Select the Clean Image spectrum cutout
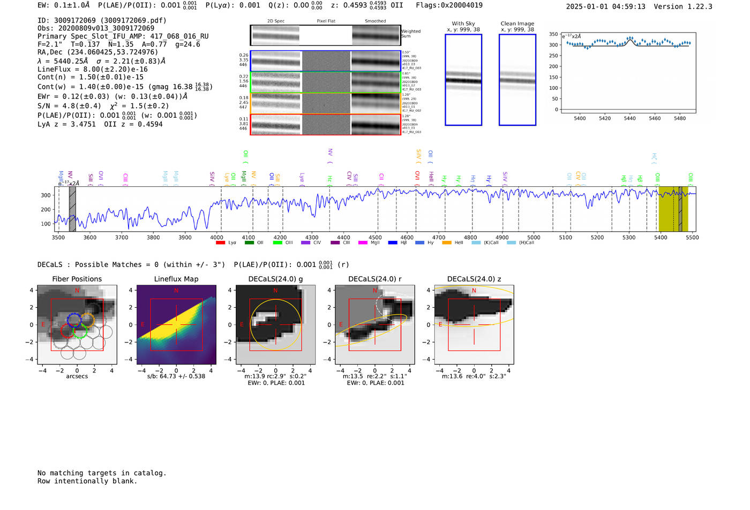Screen dimensions: 750x510 517,80
